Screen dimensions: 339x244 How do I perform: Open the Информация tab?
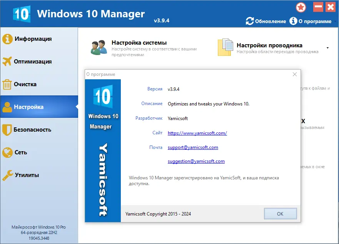(x=39, y=39)
